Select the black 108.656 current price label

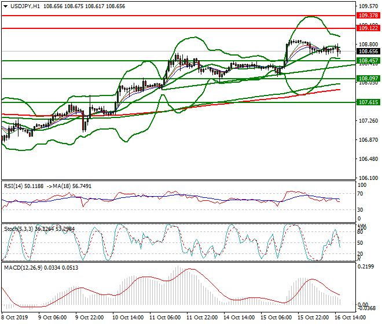pyautogui.click(x=368, y=51)
